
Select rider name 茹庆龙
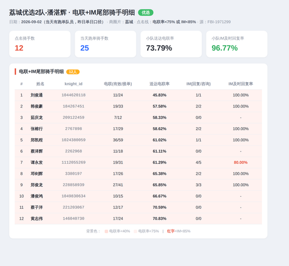36,117
